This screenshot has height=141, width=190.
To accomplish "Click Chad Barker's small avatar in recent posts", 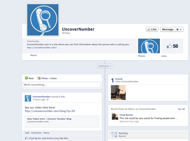I will point(115,117).
